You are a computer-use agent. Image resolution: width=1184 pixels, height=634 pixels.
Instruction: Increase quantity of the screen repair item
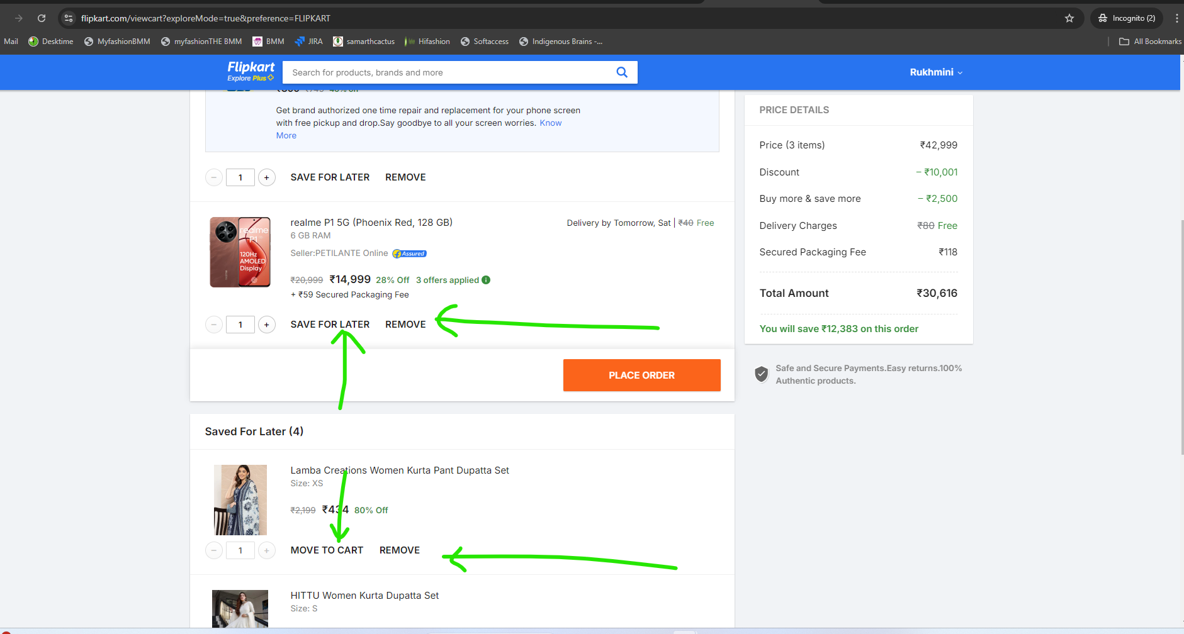click(x=267, y=177)
